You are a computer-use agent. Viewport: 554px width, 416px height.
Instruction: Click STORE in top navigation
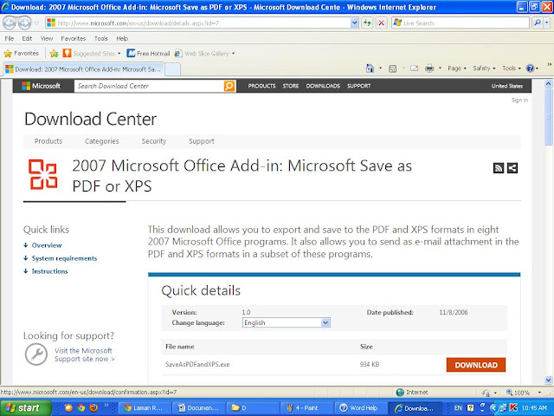coord(291,86)
